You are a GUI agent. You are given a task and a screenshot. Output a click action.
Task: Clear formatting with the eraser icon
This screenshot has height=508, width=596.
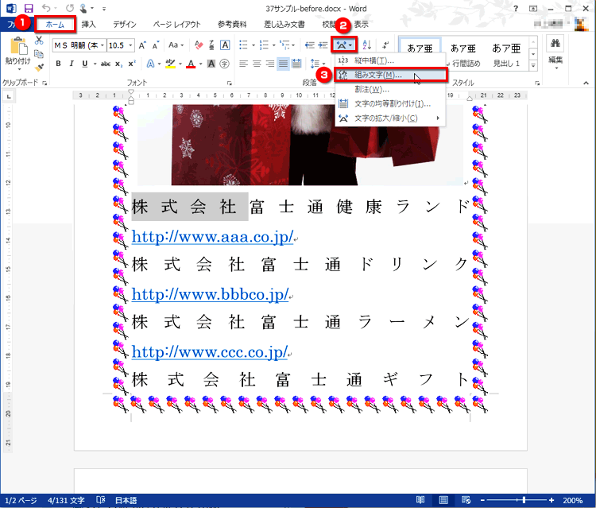[199, 45]
